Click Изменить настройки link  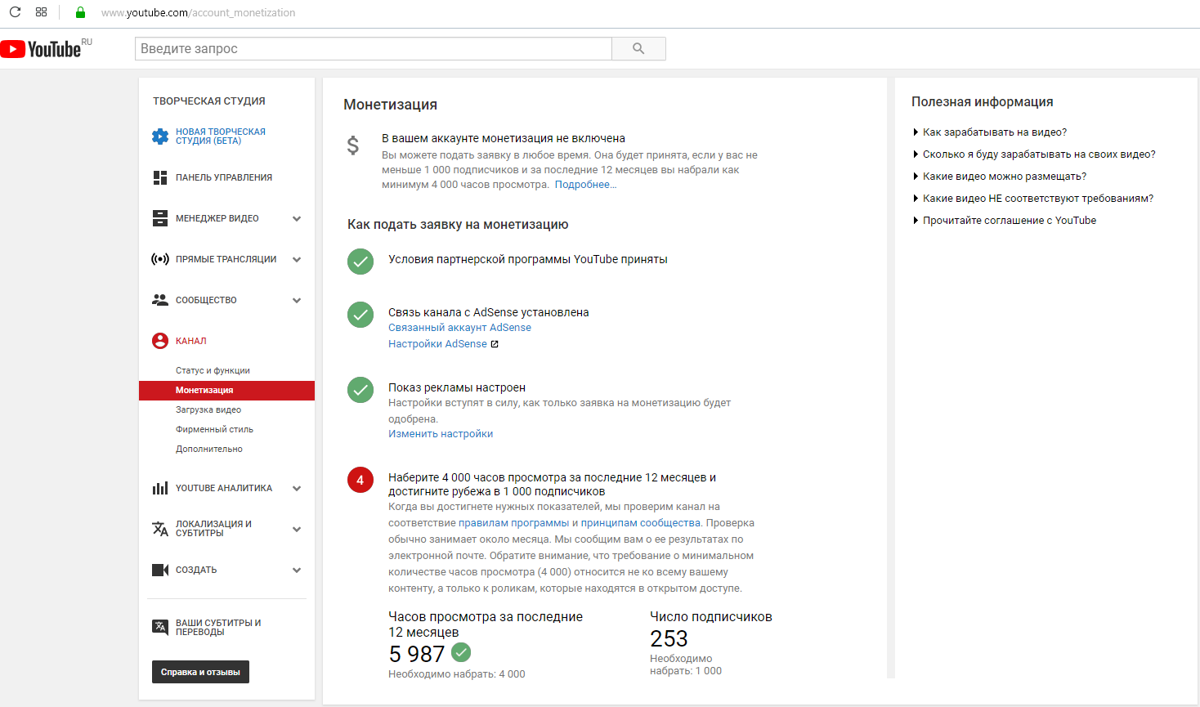click(441, 434)
